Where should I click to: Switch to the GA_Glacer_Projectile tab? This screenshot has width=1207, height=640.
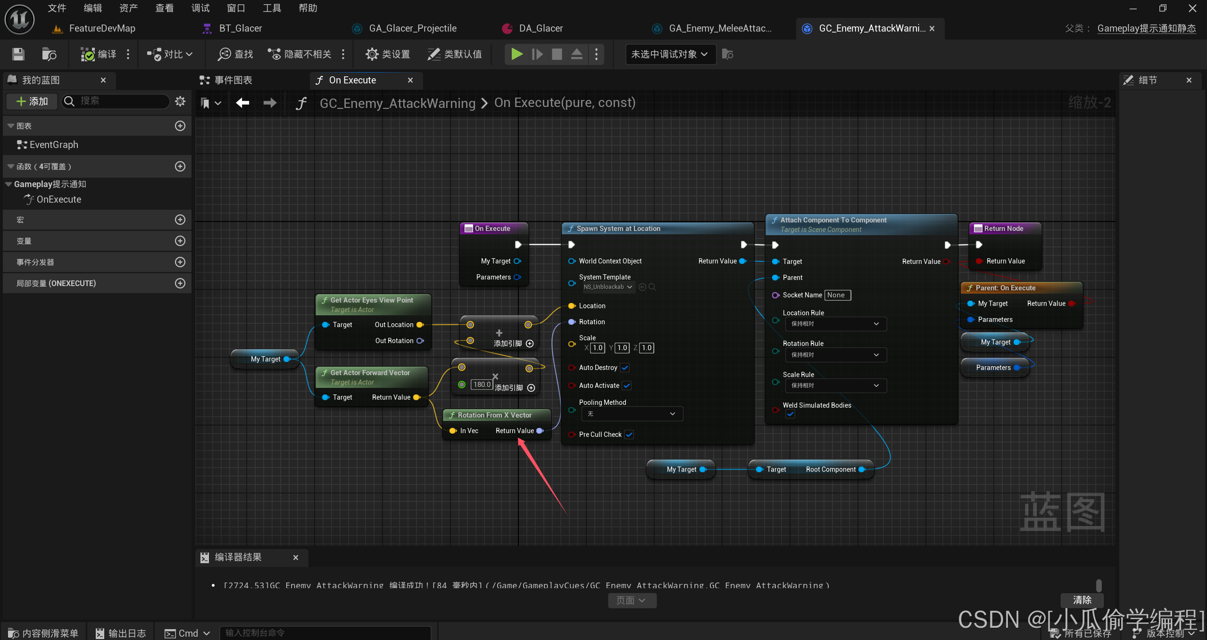pos(412,28)
